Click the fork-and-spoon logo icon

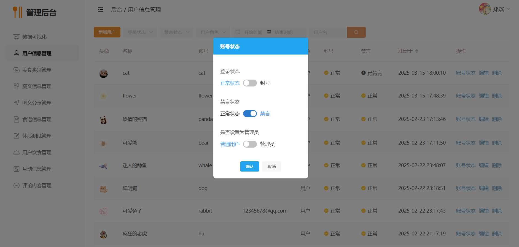click(17, 12)
